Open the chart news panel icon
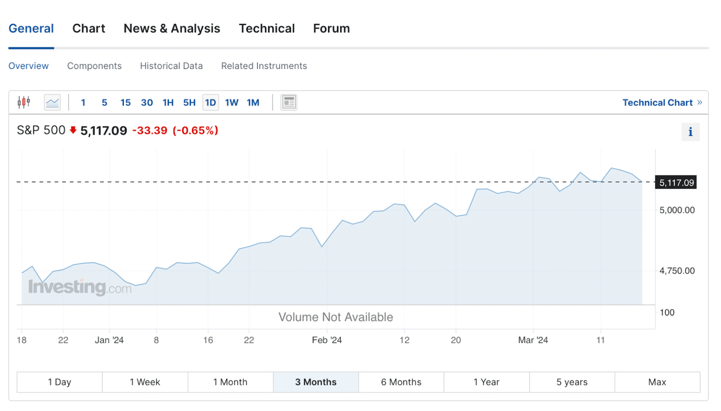Viewport: 721px width, 411px height. tap(289, 102)
